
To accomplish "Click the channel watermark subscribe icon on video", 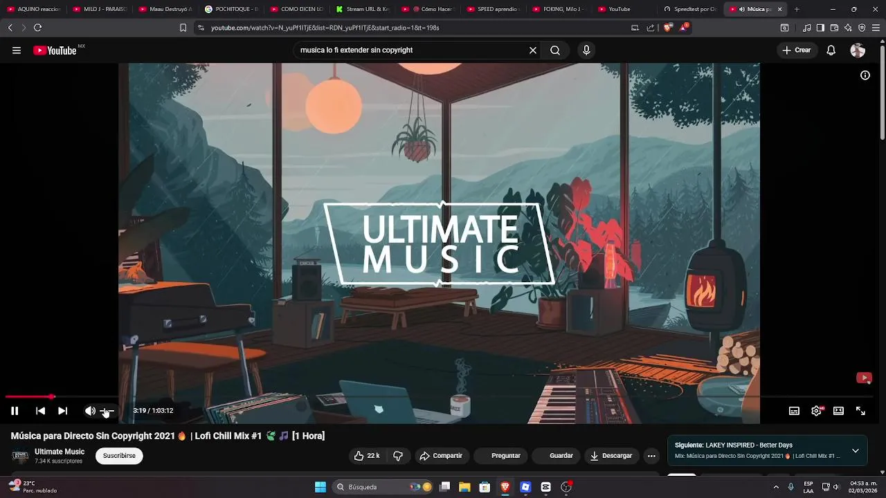I will 864,378.
